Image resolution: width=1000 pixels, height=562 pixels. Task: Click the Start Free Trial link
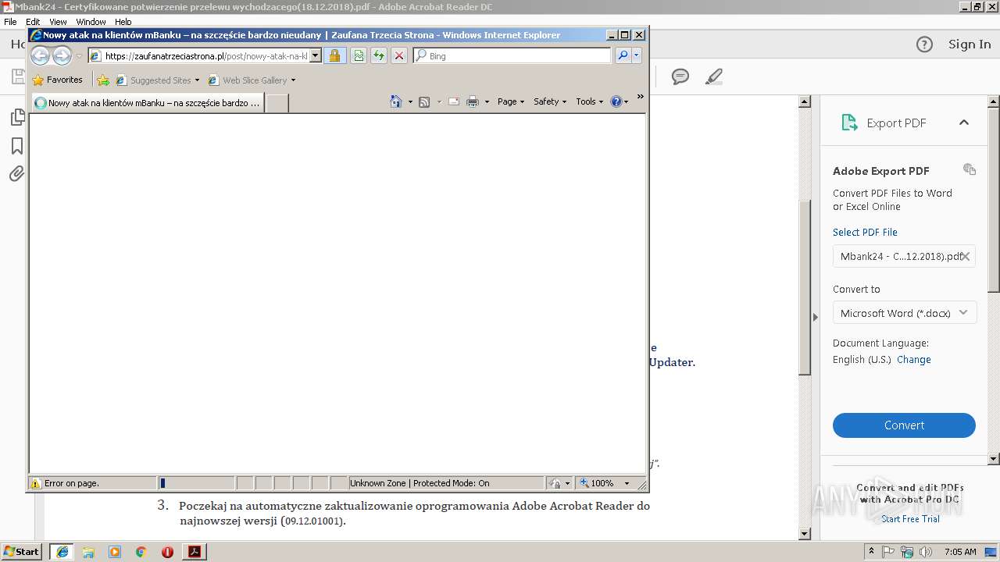910,519
